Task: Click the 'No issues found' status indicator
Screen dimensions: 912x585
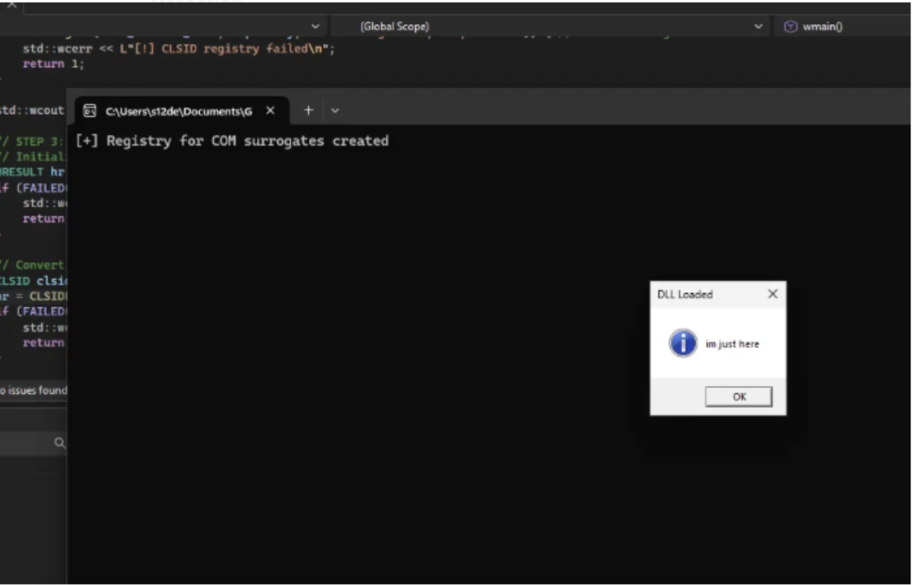Action: [33, 391]
